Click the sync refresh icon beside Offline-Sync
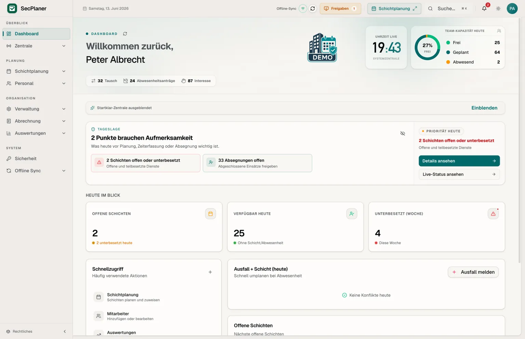This screenshot has width=525, height=339. point(312,9)
